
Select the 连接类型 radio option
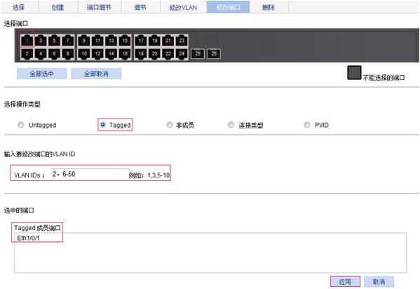pos(231,125)
